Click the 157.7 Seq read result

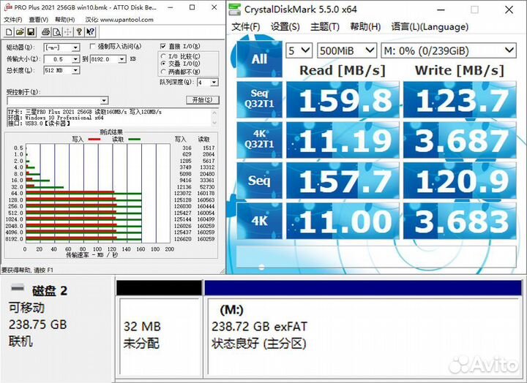(x=343, y=181)
